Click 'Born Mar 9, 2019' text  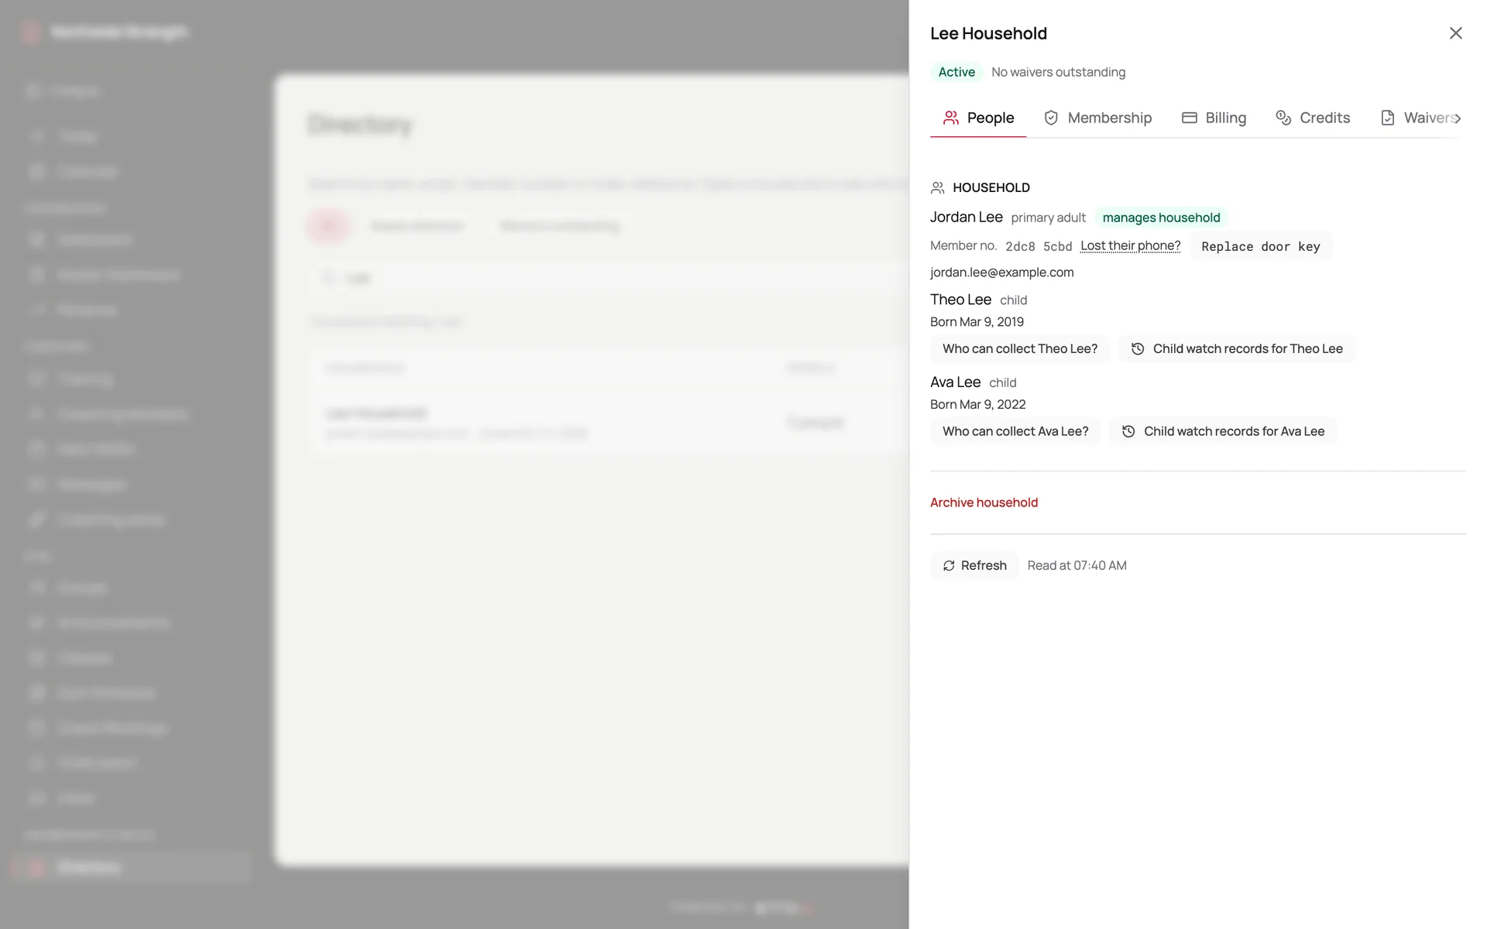[977, 322]
